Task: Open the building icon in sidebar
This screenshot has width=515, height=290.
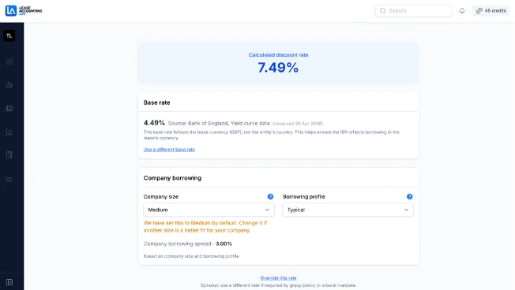Action: 9,108
